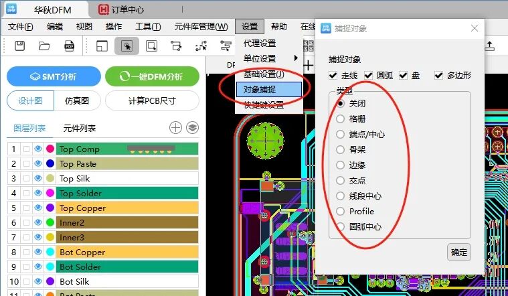Open the 文件 menu
Viewport: 508px width, 296px height.
coord(20,27)
